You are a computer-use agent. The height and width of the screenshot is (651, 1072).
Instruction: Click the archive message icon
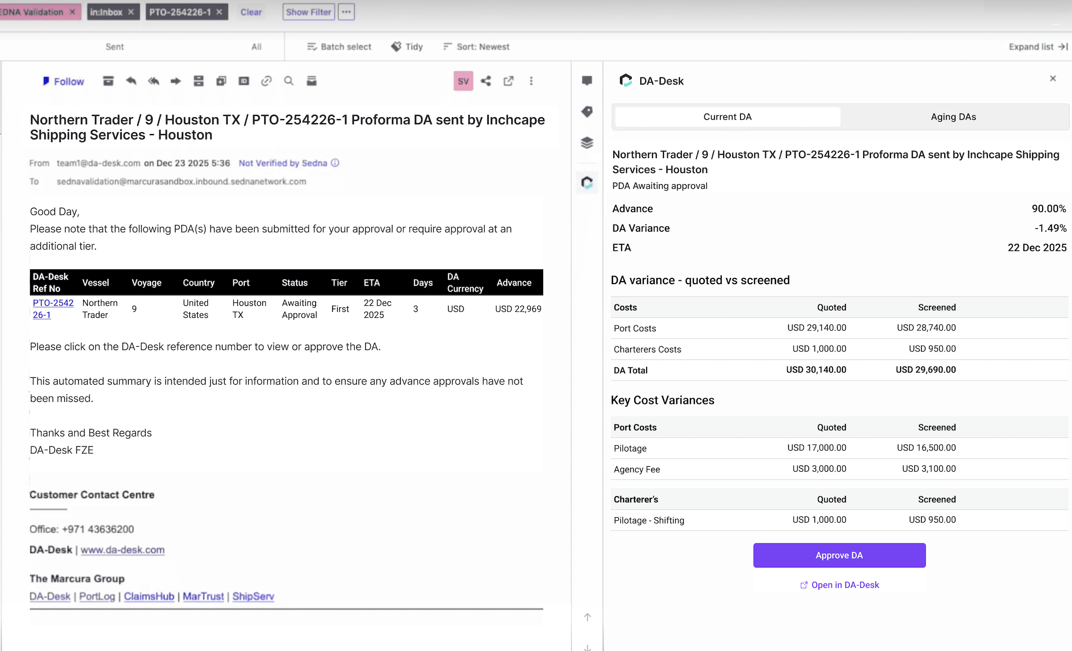[108, 81]
